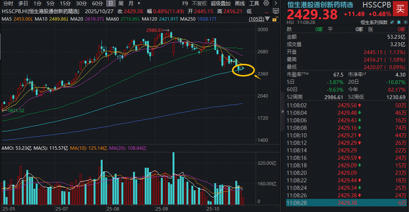Viewport: 409px width, 212px height.
Task: Click the MA250 1928.17 indicator label
Action: tap(198, 19)
